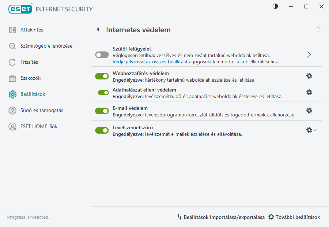
Task: Open Szülői felügyelet details with the chevron
Action: [x=309, y=54]
